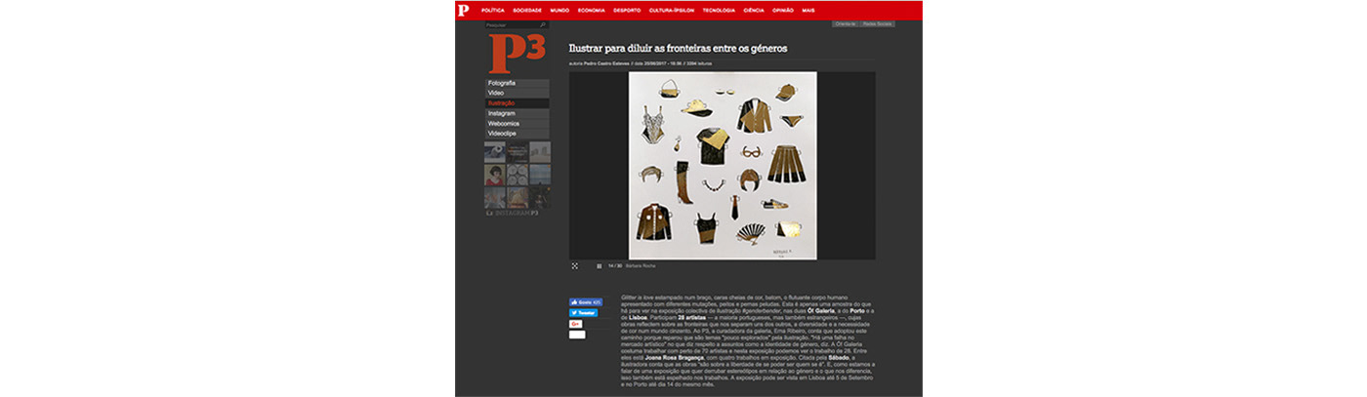
Task: Open the Redes Sociais button
Action: [878, 23]
